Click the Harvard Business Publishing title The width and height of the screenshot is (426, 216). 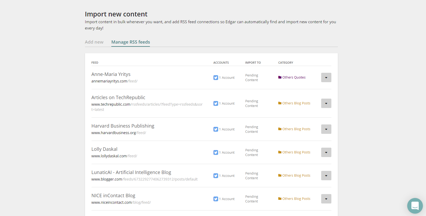pos(123,126)
